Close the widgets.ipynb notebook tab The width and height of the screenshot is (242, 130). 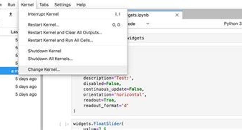click(177, 15)
